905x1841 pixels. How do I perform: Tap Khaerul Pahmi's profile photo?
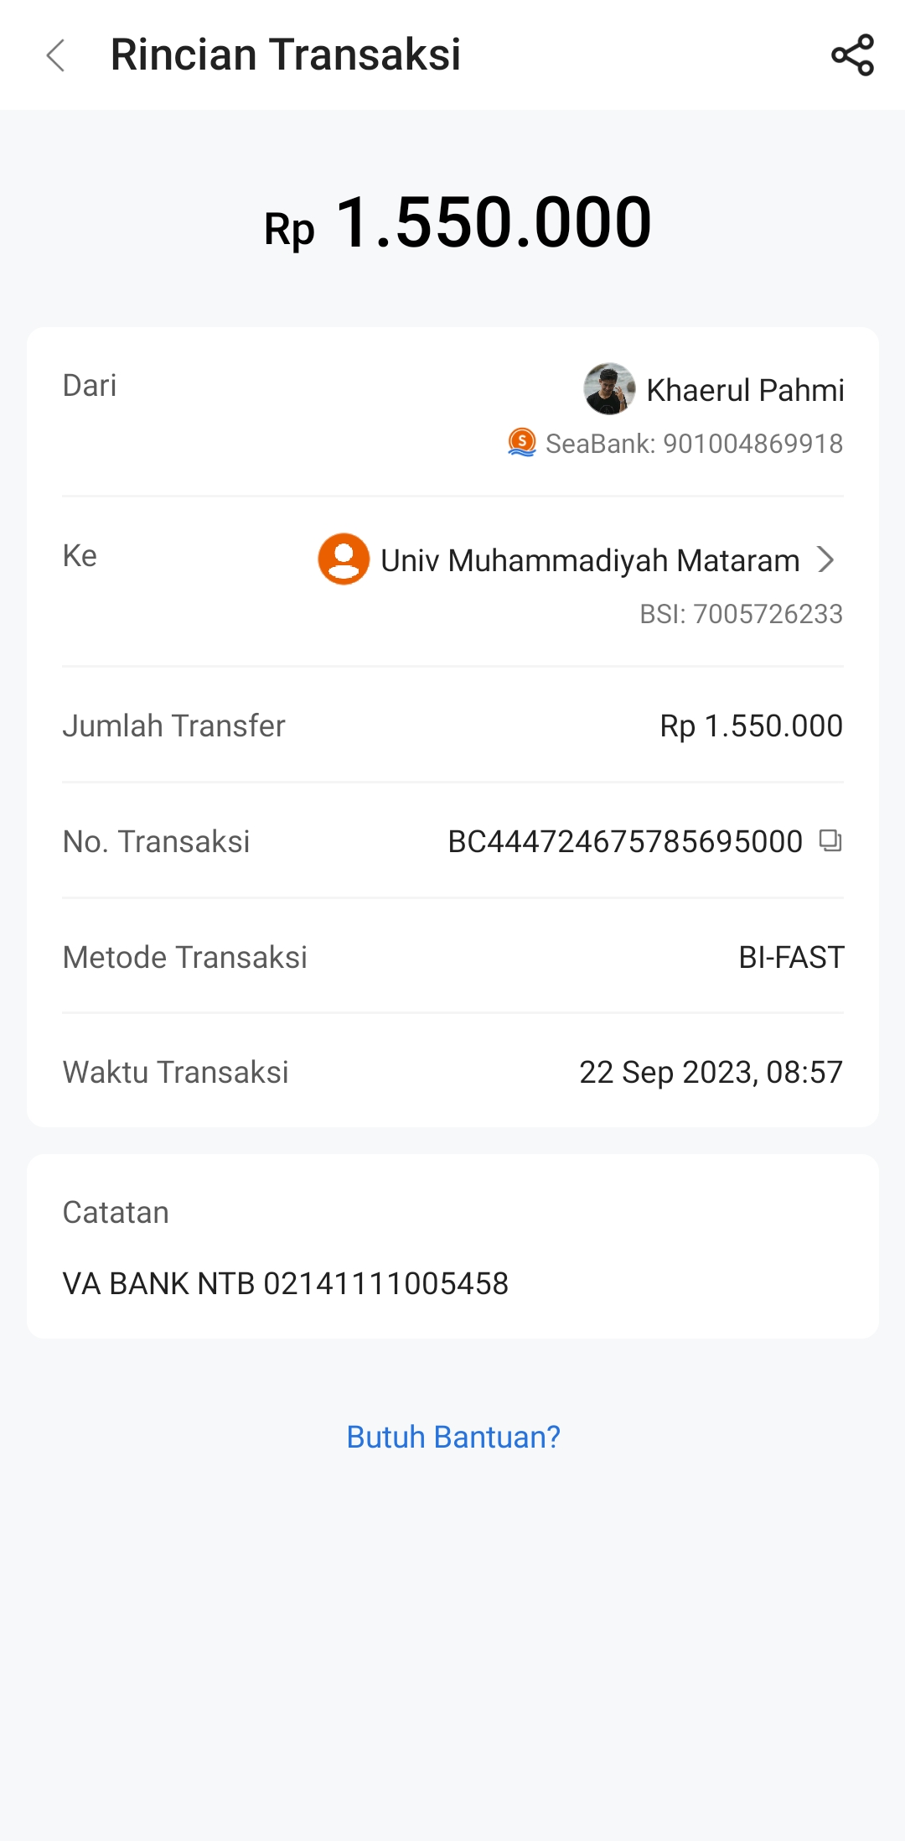609,389
